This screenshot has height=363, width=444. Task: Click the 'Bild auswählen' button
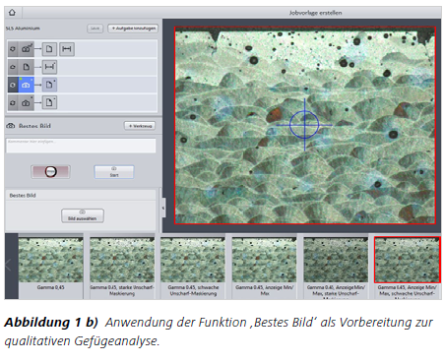[x=83, y=215]
